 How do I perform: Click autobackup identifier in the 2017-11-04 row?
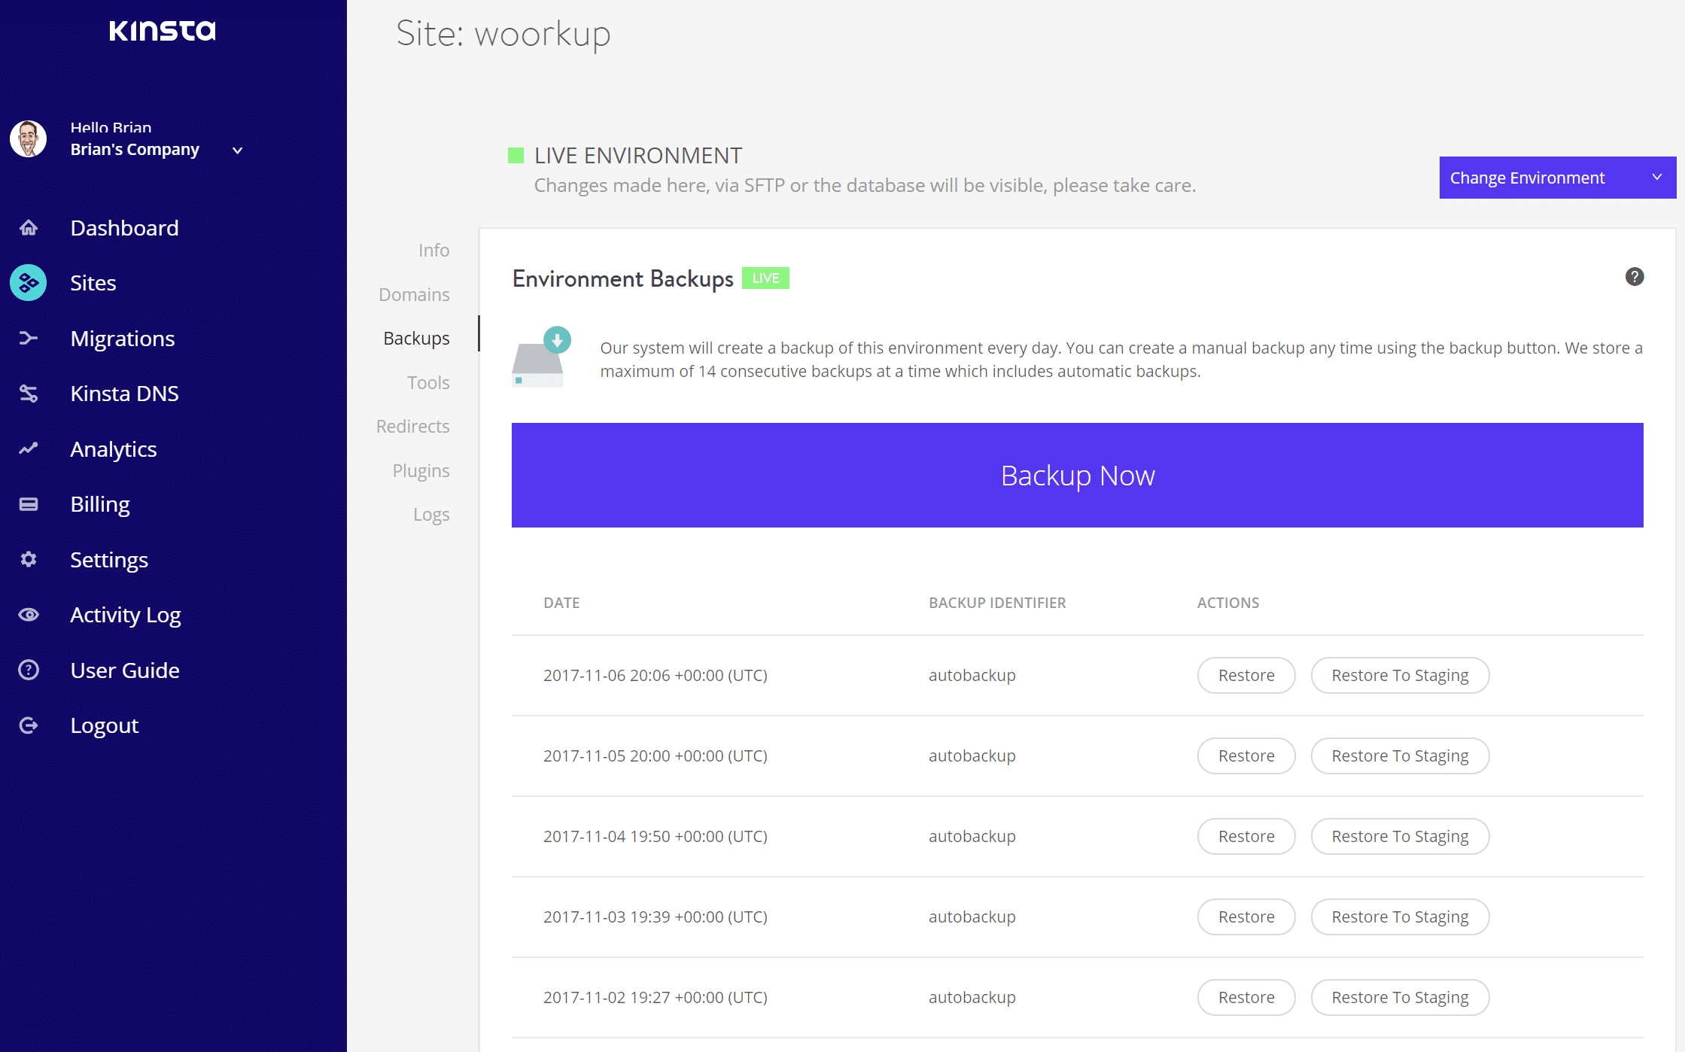(972, 836)
